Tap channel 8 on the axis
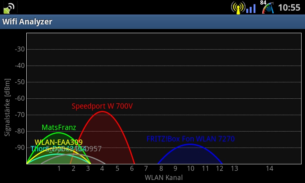This screenshot has height=183, width=305. (161, 169)
